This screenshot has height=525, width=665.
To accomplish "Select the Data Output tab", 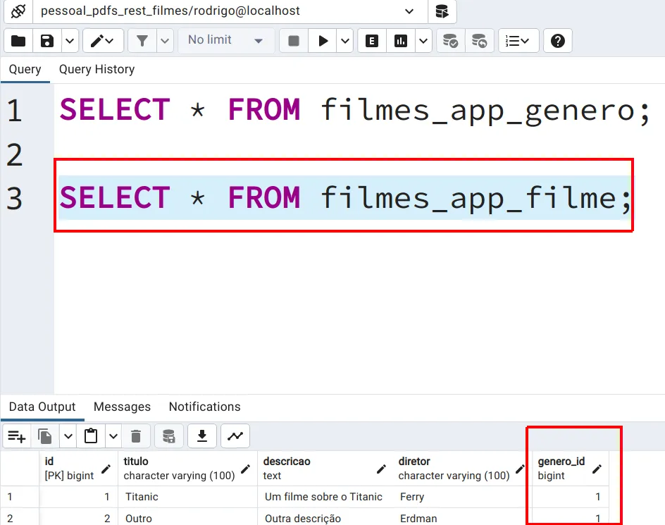I will click(42, 407).
